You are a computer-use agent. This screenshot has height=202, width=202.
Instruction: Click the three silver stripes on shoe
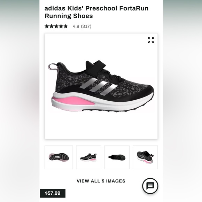tap(98, 87)
